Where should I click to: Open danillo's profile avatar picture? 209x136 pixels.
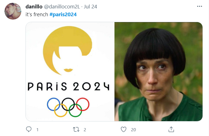click(13, 11)
